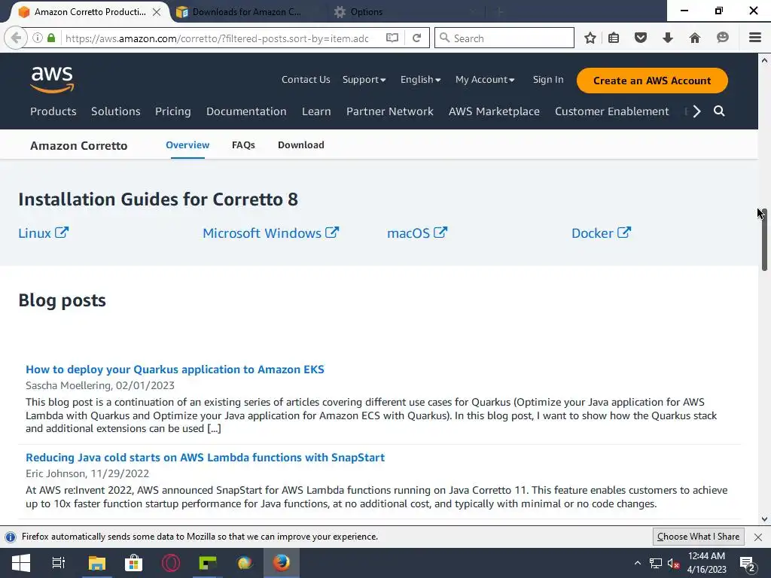Open AWS Marketplace navigation menu
Viewport: 771px width, 578px height.
[x=494, y=111]
